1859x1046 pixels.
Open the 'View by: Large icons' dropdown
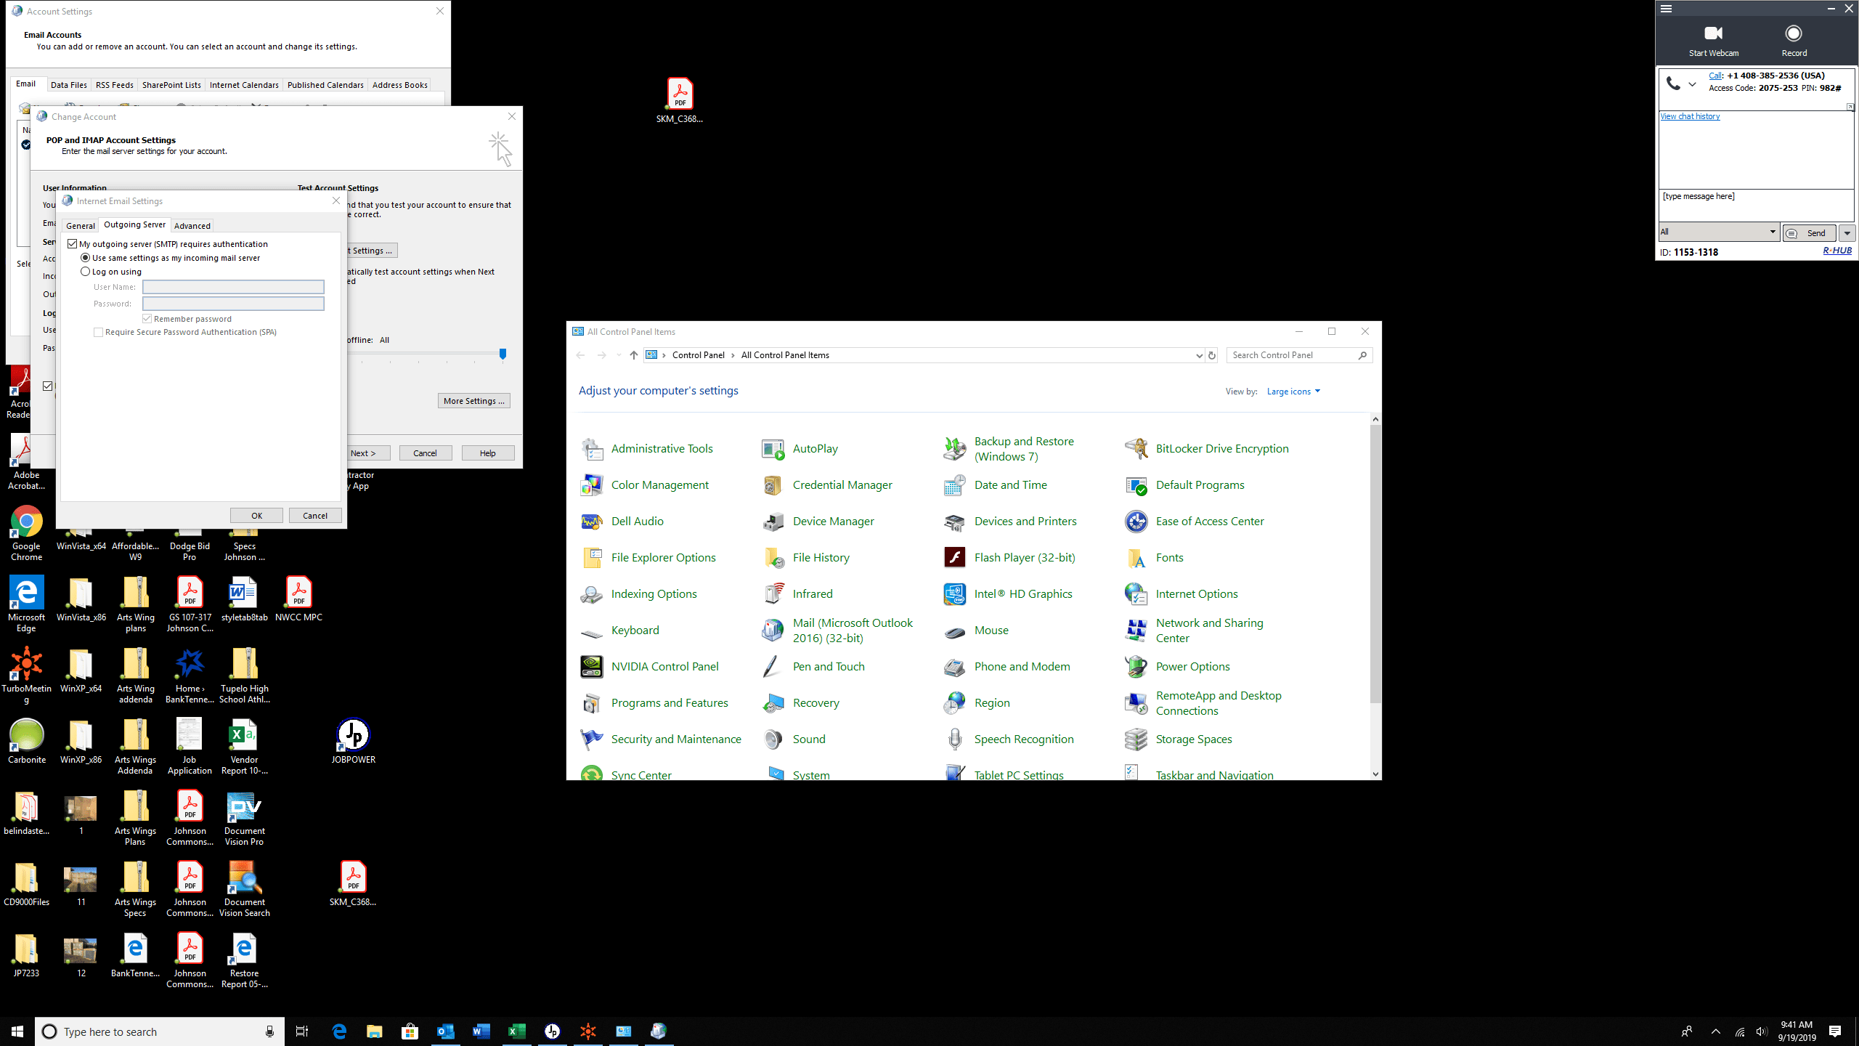tap(1293, 392)
